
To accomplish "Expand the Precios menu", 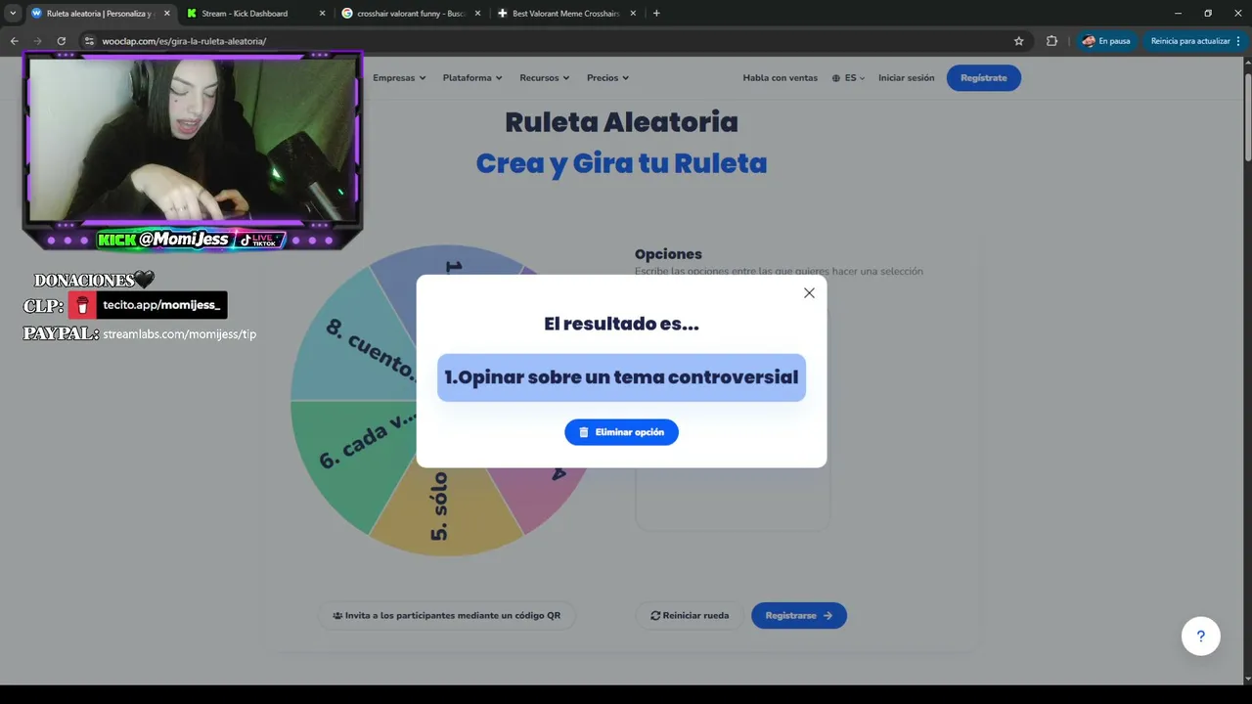I will pos(607,78).
